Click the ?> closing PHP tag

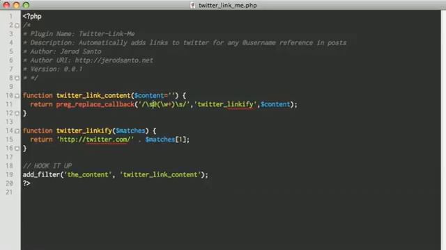click(26, 183)
